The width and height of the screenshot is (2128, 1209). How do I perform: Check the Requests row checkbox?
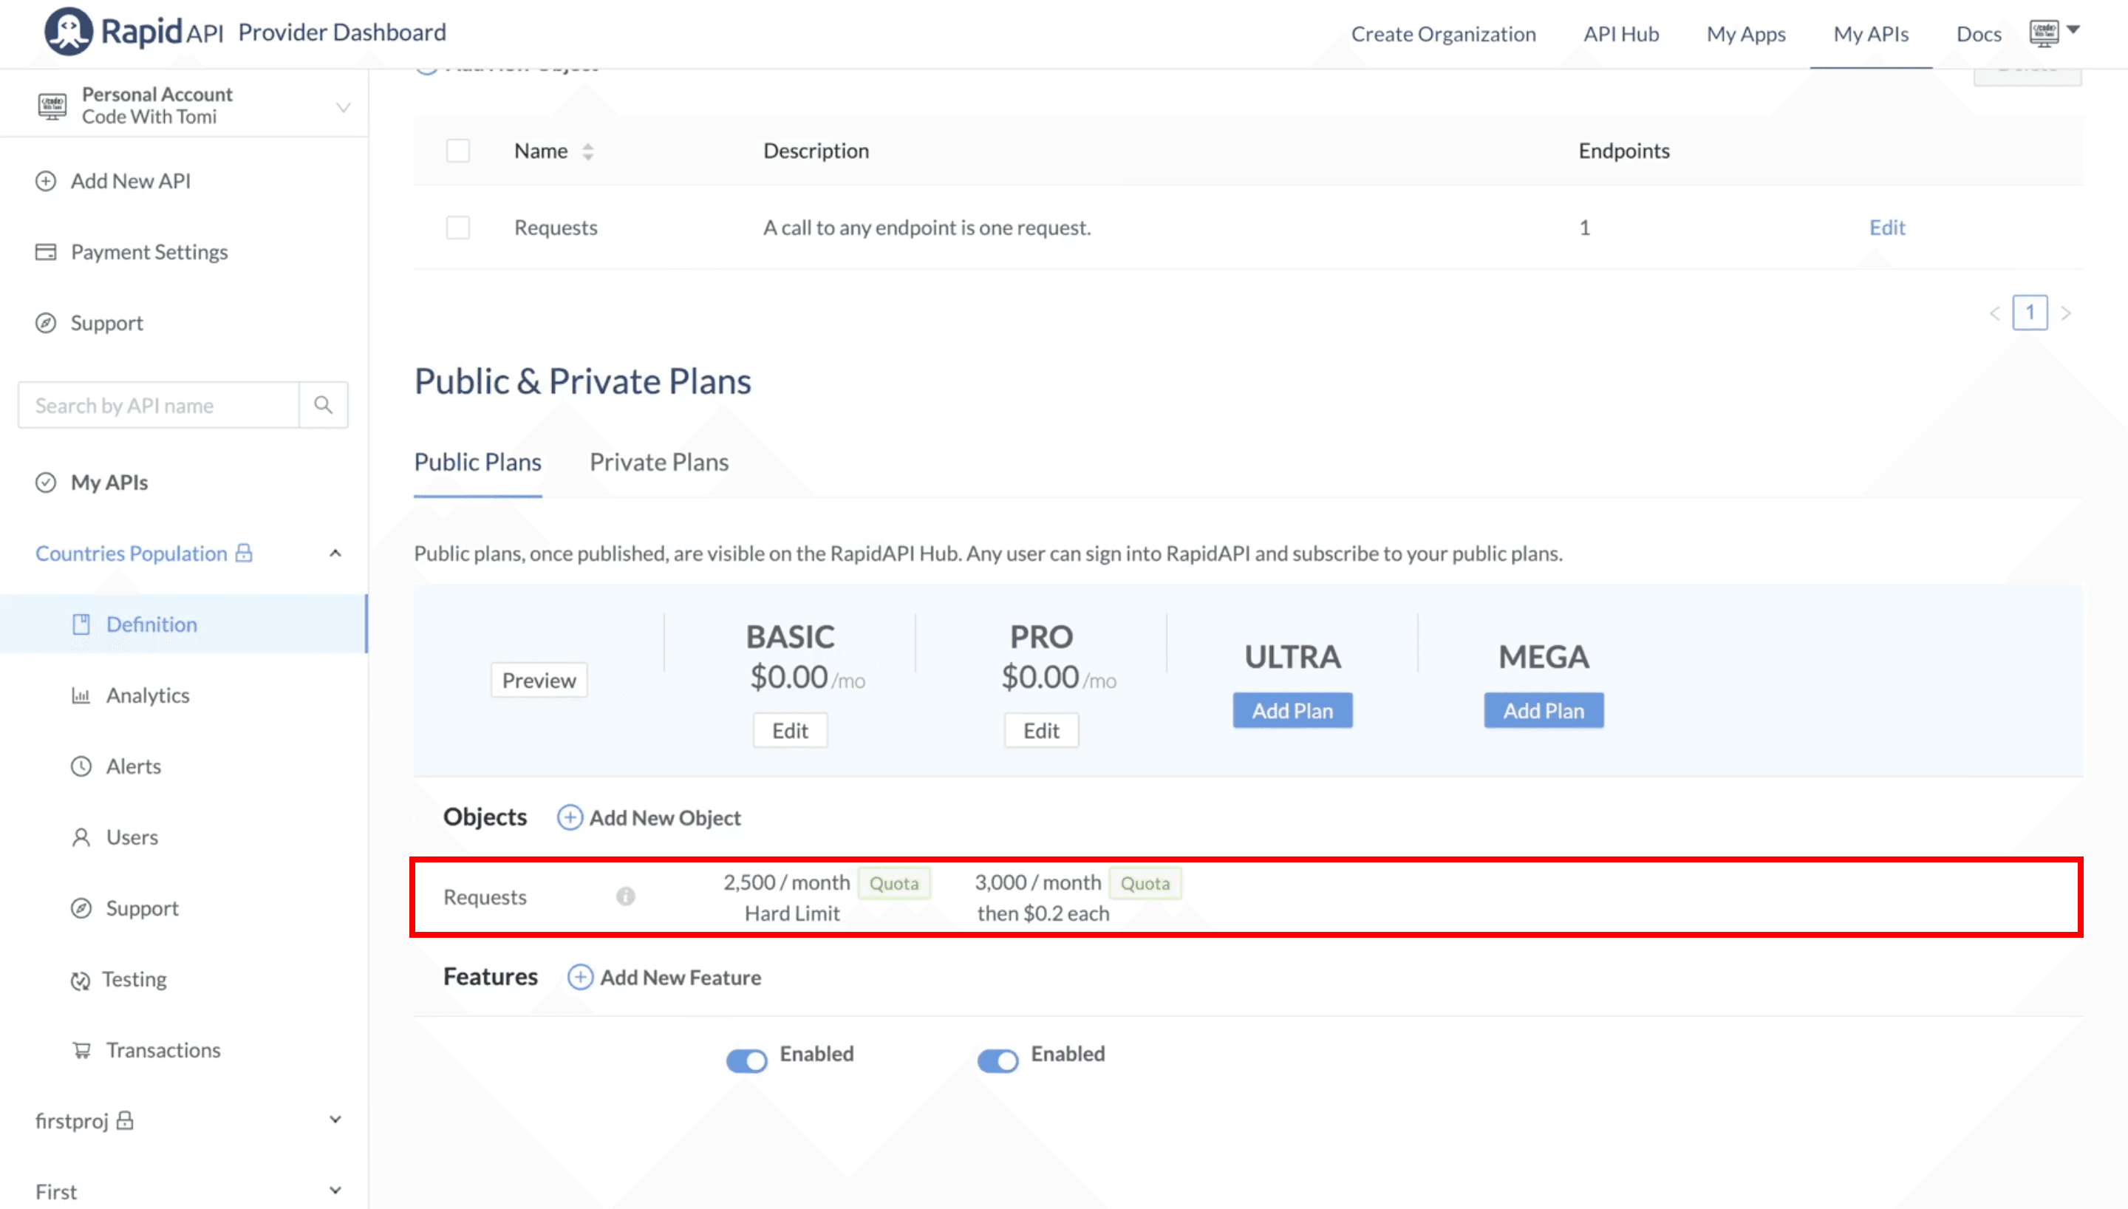pos(458,228)
